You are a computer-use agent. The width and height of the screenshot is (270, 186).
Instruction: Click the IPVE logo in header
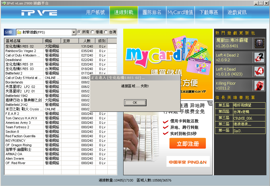click(x=39, y=13)
